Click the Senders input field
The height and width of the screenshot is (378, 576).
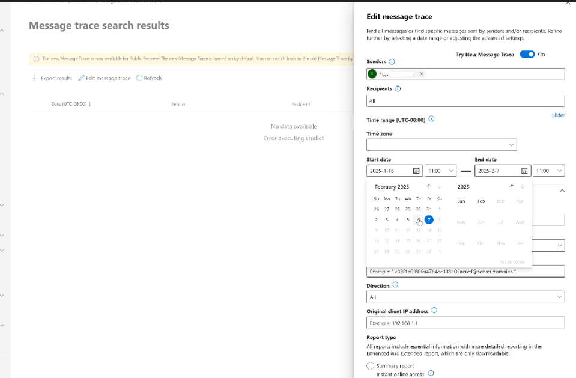coord(465,74)
